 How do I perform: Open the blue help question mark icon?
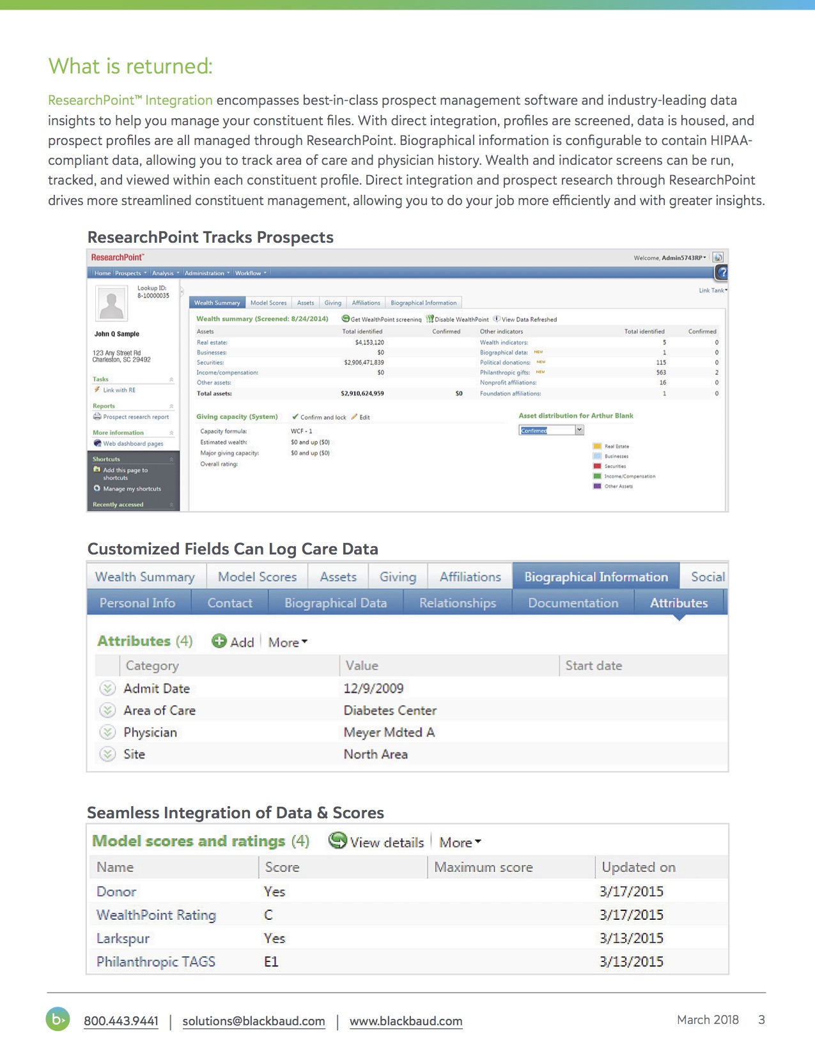[x=721, y=273]
